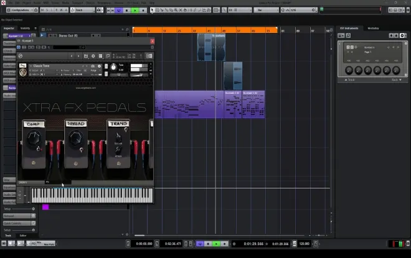This screenshot has width=411, height=258.
Task: Open the Quick Controls inspector section
Action: pos(19,223)
